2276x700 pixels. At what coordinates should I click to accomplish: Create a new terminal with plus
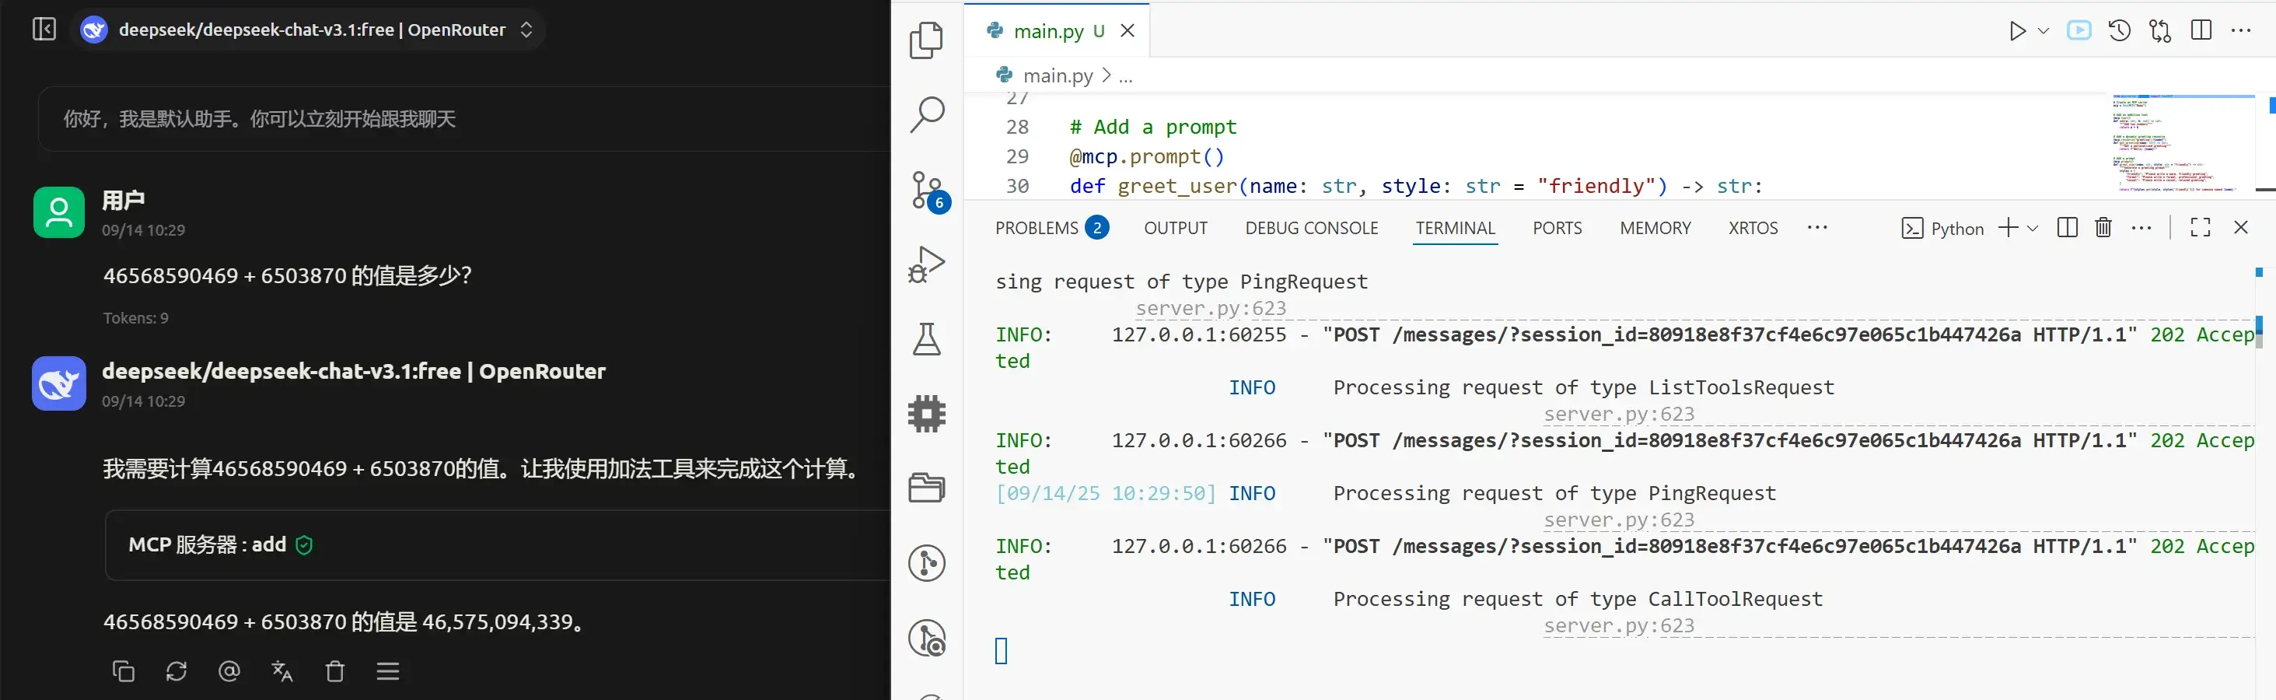2009,228
